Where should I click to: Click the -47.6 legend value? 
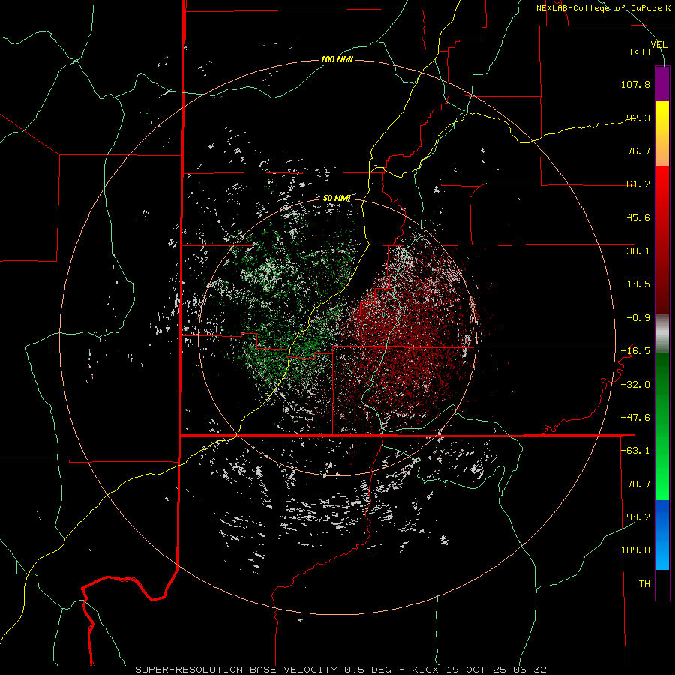click(635, 418)
